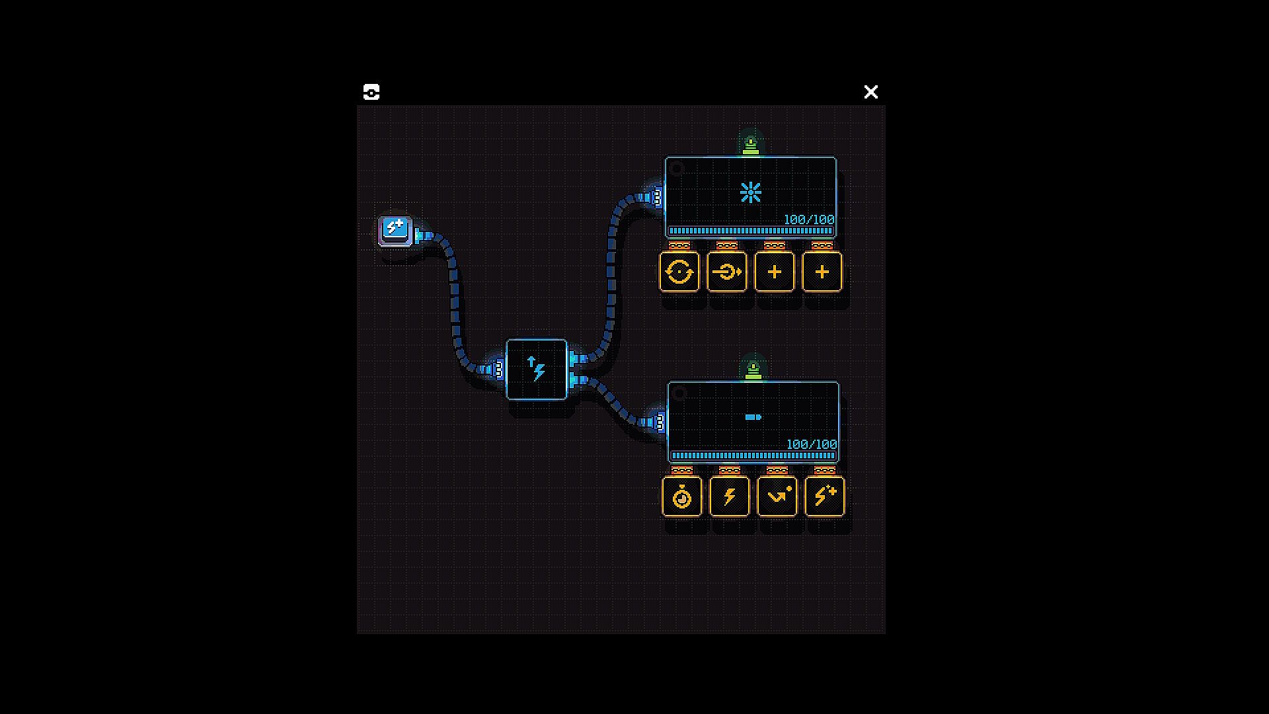The height and width of the screenshot is (714, 1269).
Task: Select the orange circular rotate modifier chip
Action: click(x=679, y=271)
